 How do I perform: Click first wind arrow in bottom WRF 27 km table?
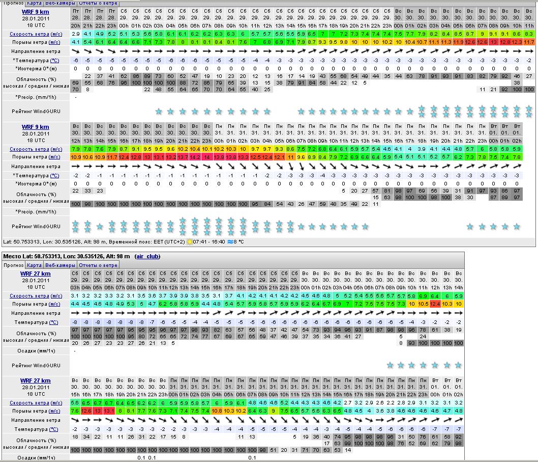(74, 420)
